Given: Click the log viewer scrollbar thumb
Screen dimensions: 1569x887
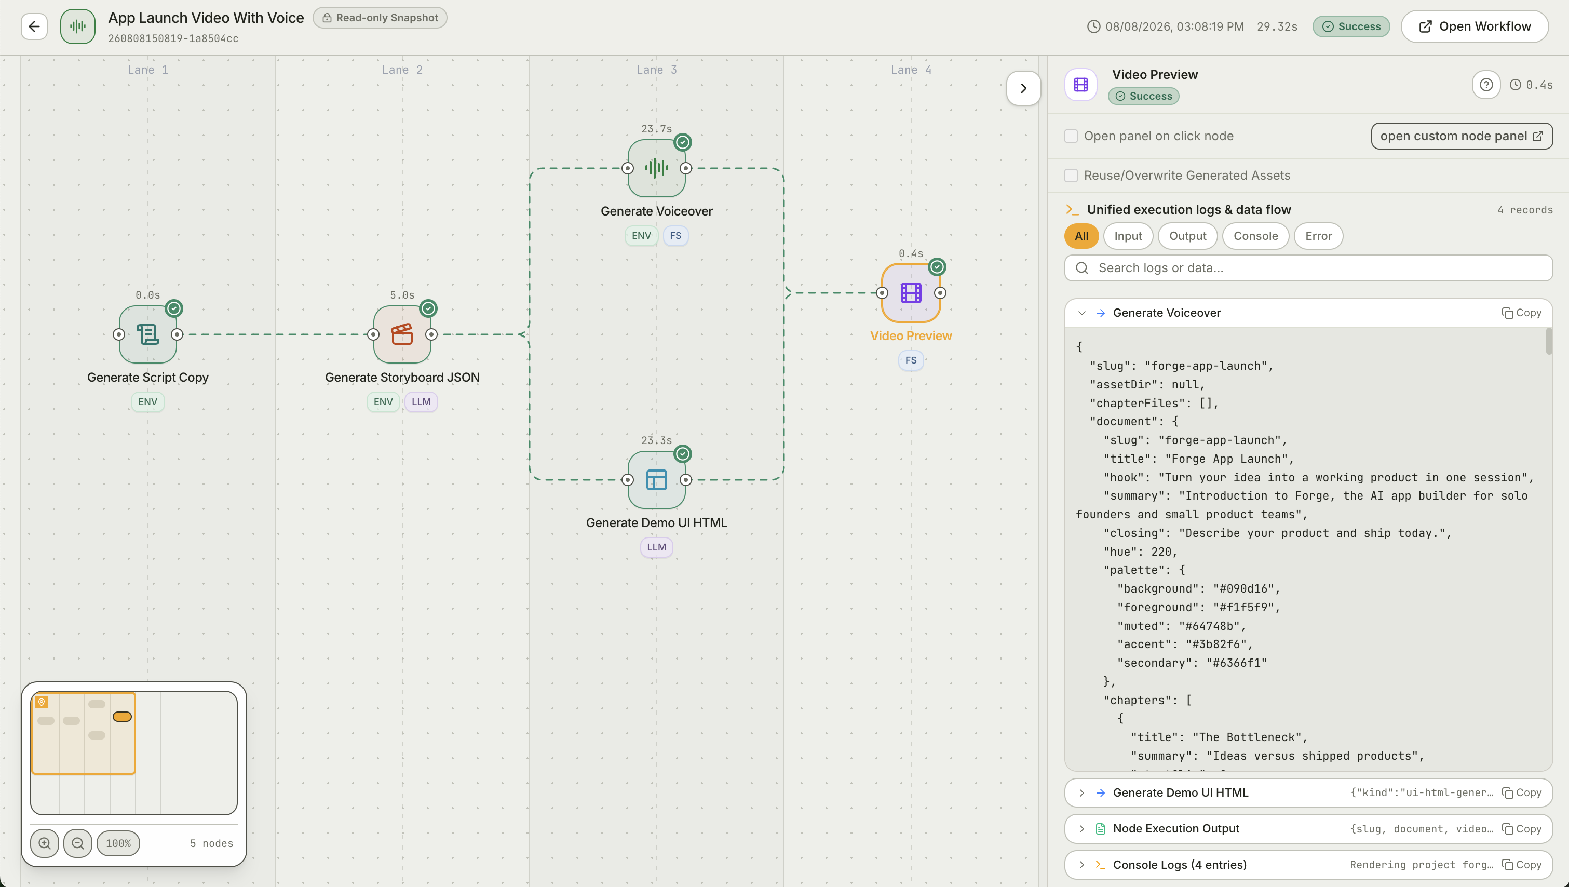Looking at the screenshot, I should click(x=1549, y=341).
